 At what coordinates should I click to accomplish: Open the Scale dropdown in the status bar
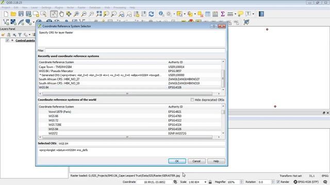[205, 182]
